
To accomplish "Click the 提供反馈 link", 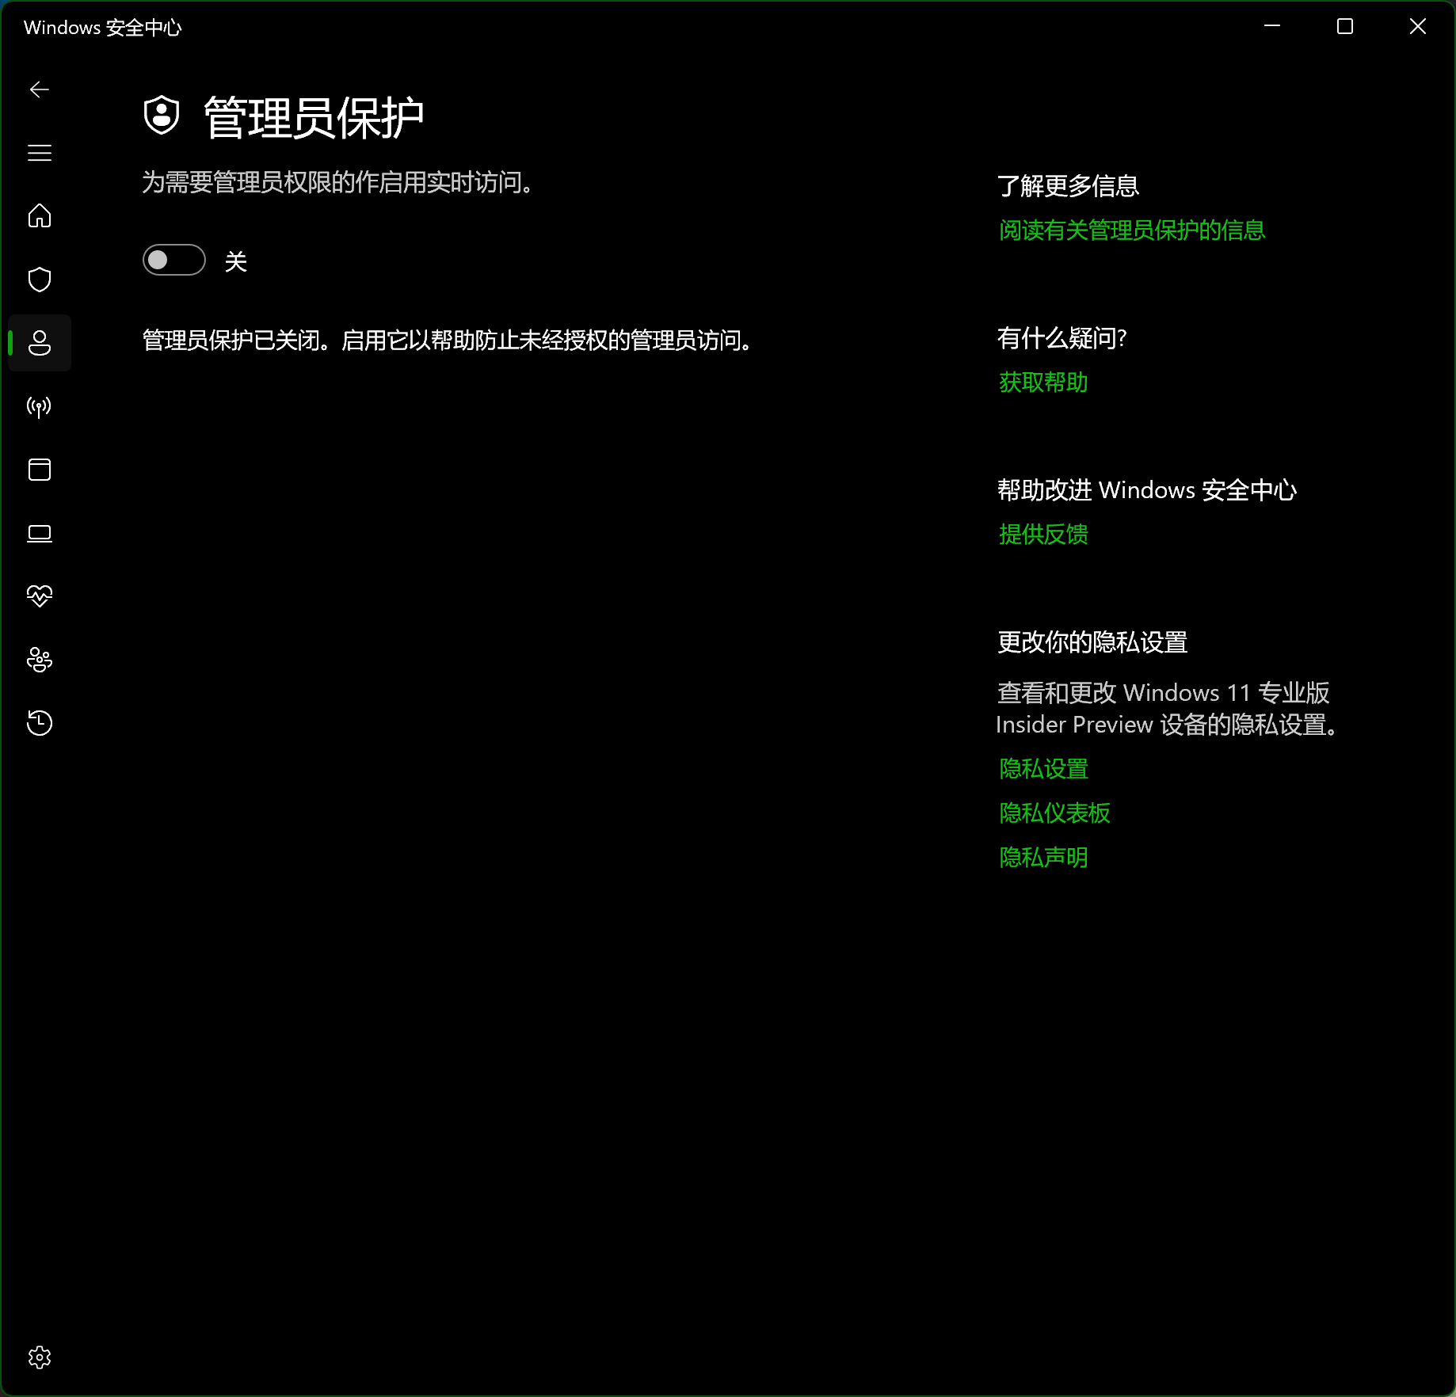I will [1042, 535].
